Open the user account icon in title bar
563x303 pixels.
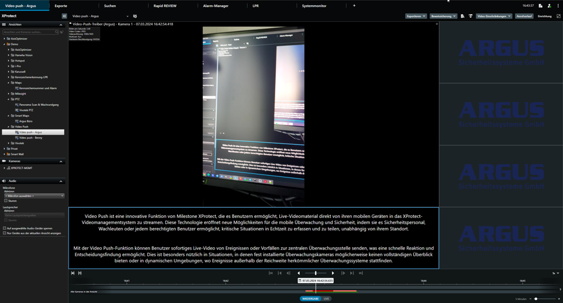tap(549, 6)
